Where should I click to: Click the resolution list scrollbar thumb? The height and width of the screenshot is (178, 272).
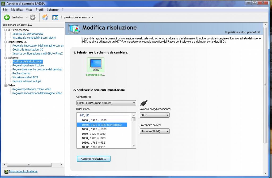[x=134, y=119]
